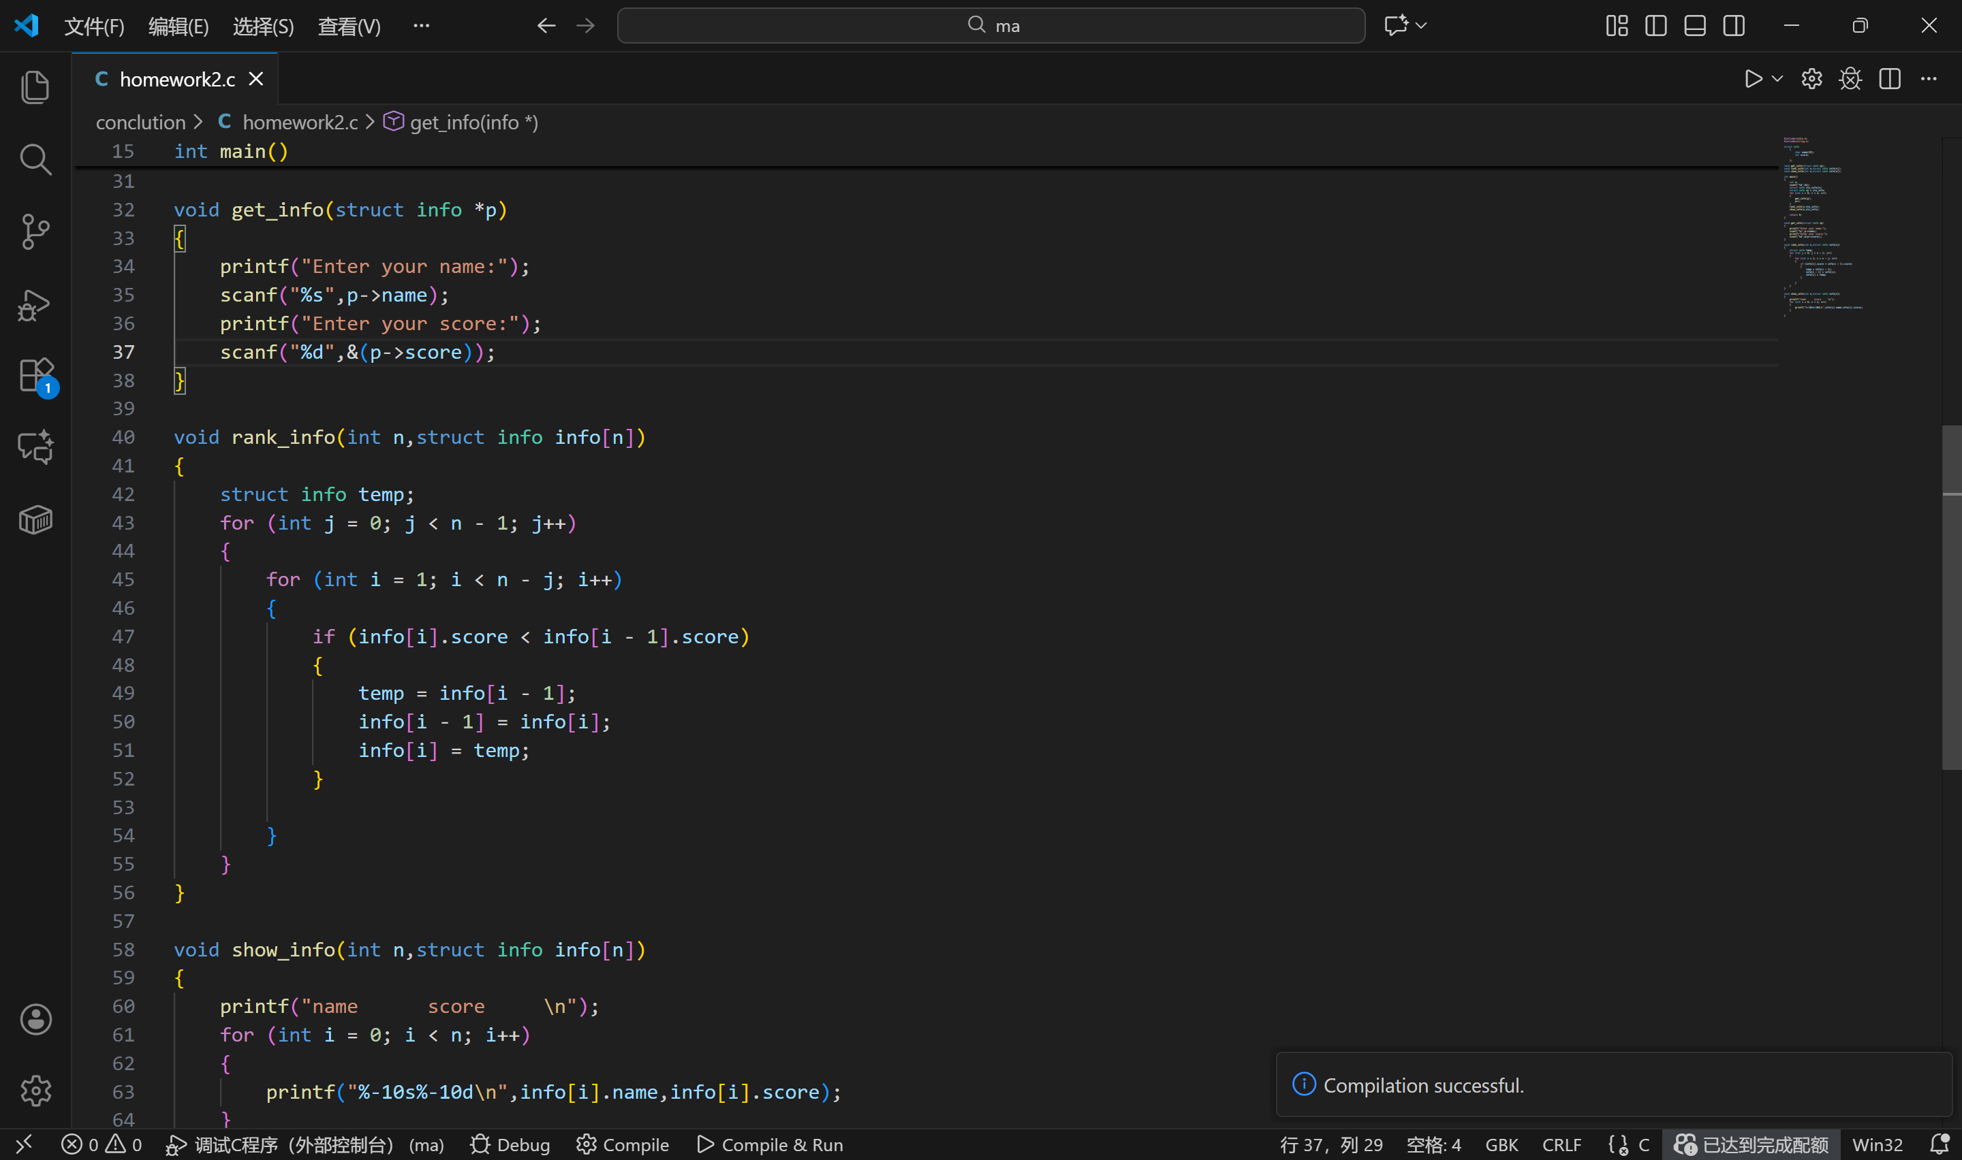Click the debug bug icon in editor toolbar

pyautogui.click(x=1850, y=79)
